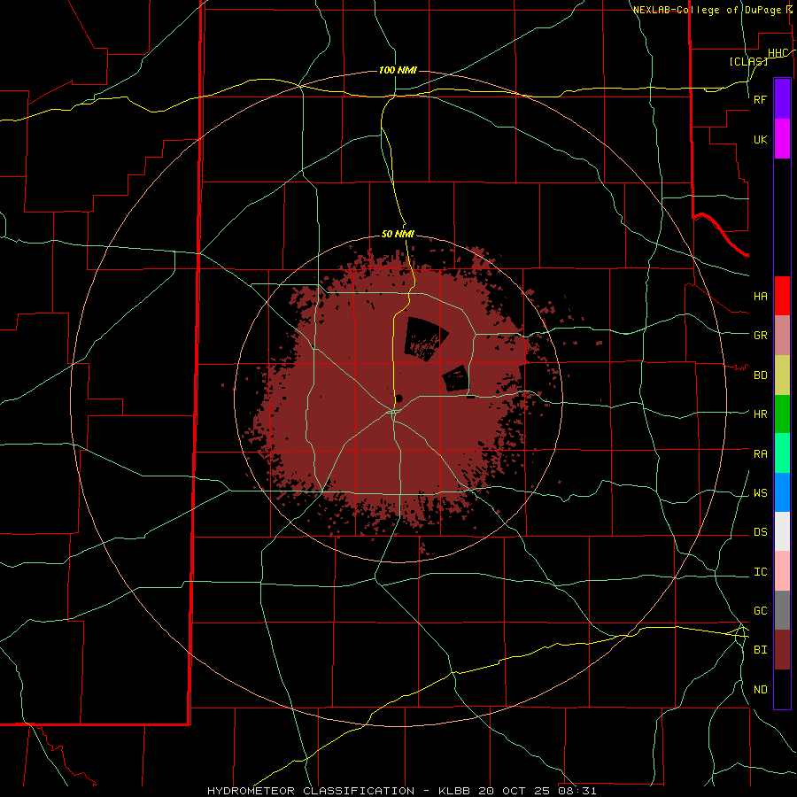Click the UK legend label
Viewport: 797px width, 797px height.
click(x=761, y=140)
